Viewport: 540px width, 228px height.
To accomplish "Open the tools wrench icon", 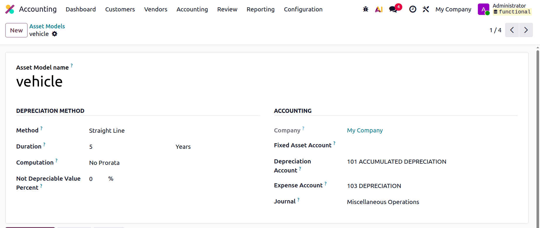I will tap(426, 9).
